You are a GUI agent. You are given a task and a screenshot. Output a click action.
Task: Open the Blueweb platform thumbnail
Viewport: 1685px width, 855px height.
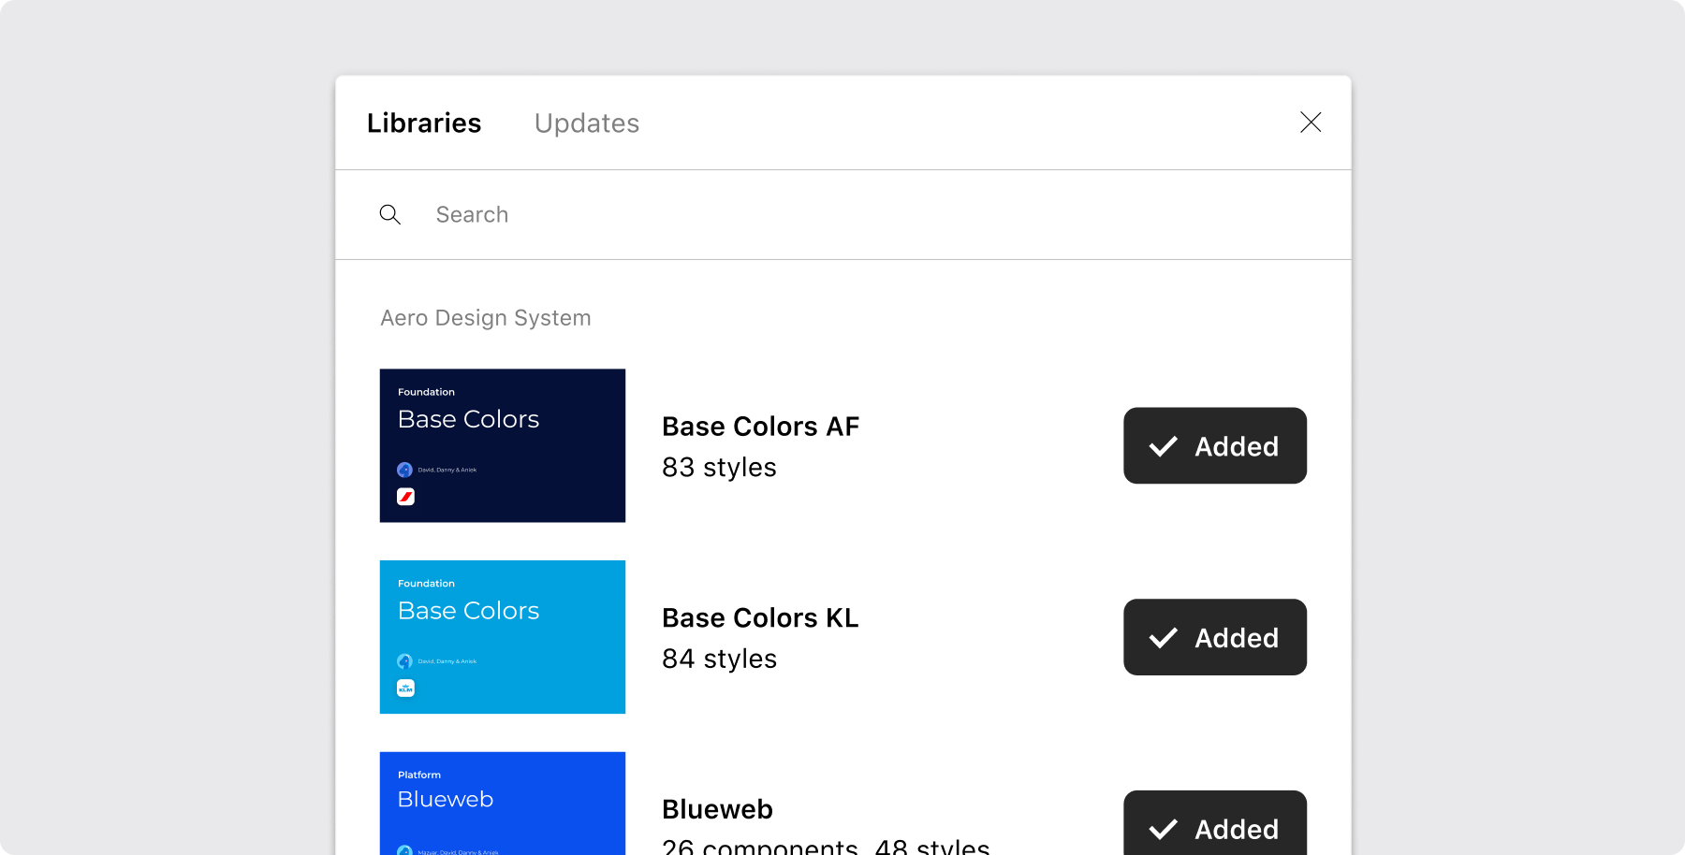point(503,804)
